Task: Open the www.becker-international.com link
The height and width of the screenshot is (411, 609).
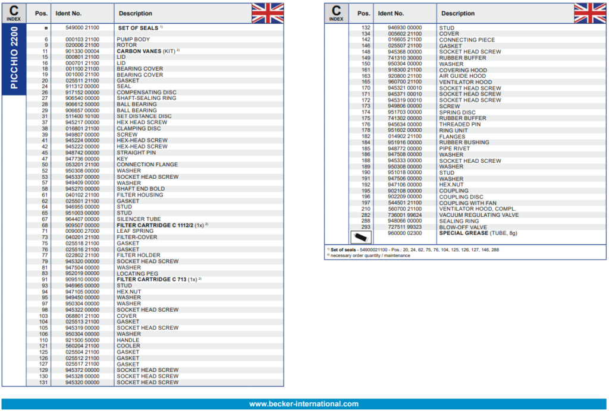Action: pos(304,404)
